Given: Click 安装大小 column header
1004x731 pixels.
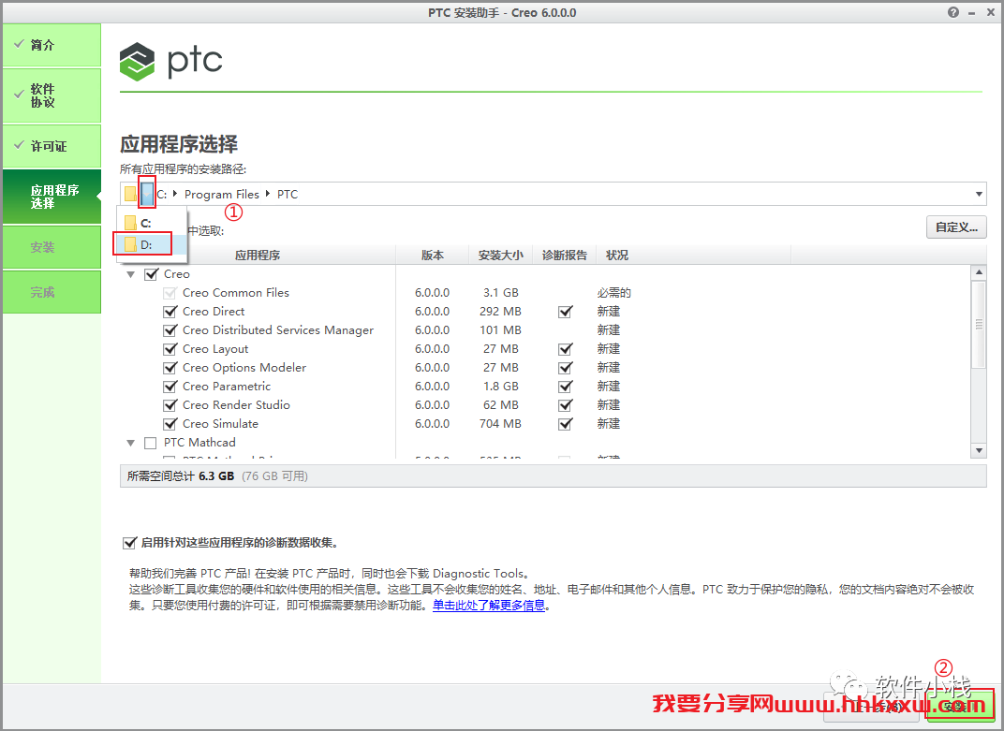Looking at the screenshot, I should (x=501, y=255).
